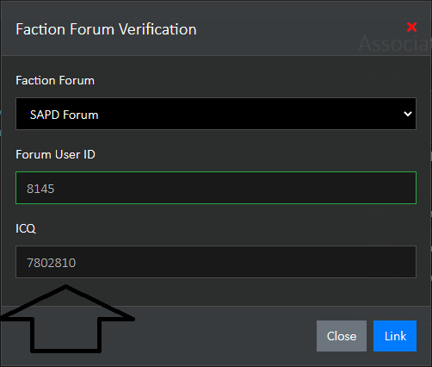Click into the ICQ number field

[x=216, y=262]
